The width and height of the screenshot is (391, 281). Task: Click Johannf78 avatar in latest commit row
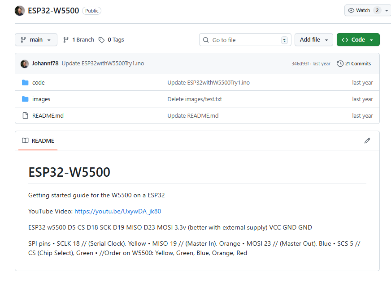25,64
